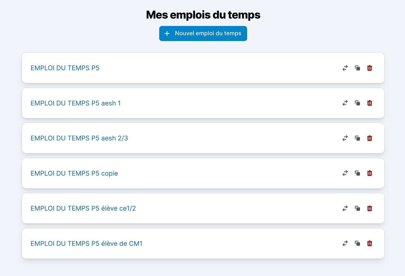The image size is (405, 276).
Task: Open EMPLOI DU TEMPS P5 copie
Action: point(74,173)
